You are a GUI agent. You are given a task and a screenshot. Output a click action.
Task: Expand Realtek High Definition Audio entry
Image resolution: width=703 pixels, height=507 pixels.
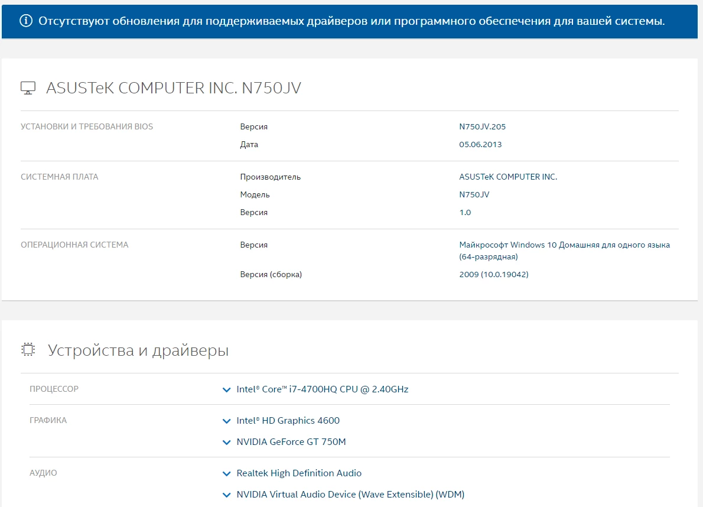[x=226, y=473]
